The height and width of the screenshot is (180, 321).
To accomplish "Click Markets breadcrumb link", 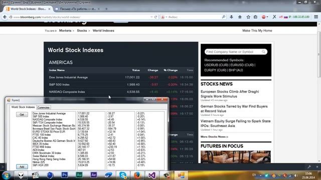I will (x=65, y=30).
